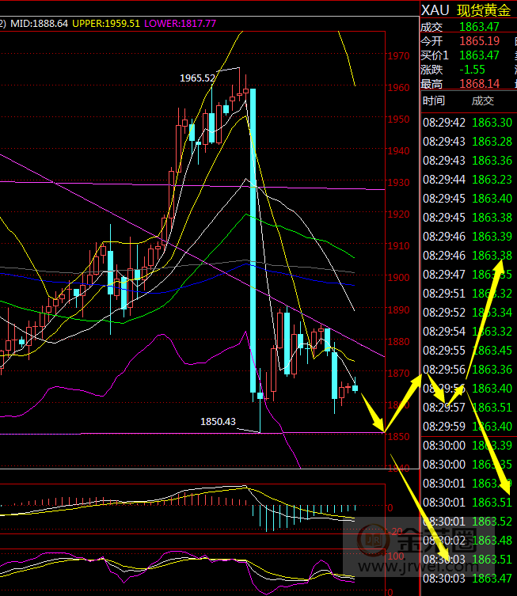This screenshot has width=517, height=596.
Task: Click the LOWER:1817.77 Bollinger label
Action: pyautogui.click(x=181, y=24)
